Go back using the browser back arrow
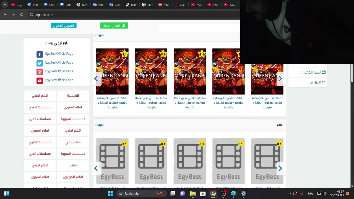Image resolution: width=354 pixels, height=199 pixels. pyautogui.click(x=5, y=14)
